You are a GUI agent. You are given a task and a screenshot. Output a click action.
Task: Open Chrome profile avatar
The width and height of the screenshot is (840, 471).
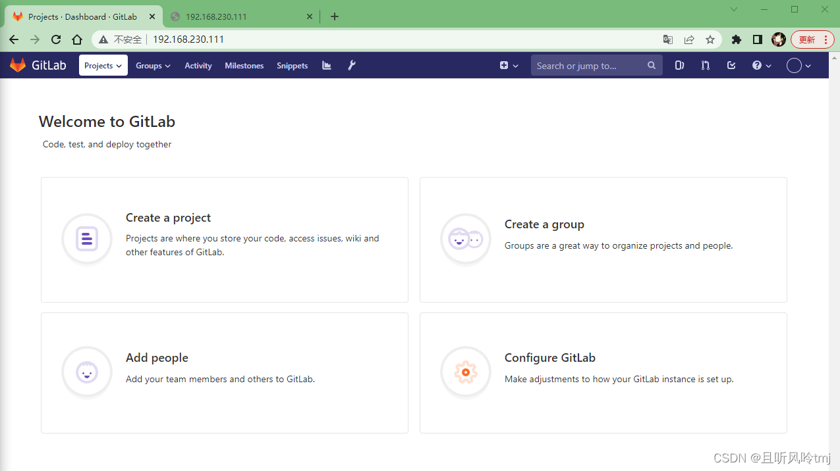pos(779,39)
